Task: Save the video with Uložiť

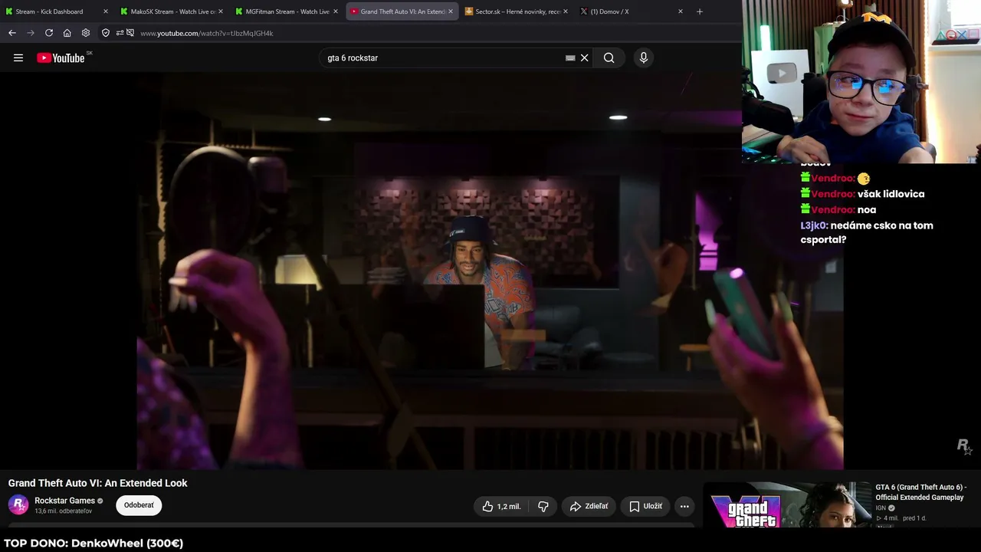Action: 645,506
